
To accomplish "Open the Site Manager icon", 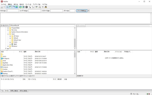I will click(x=2, y=7).
